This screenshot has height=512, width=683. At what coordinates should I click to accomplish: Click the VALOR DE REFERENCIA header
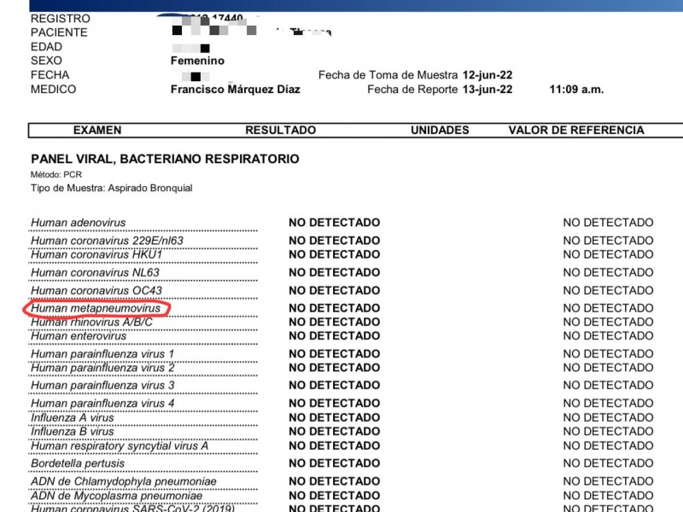click(576, 131)
